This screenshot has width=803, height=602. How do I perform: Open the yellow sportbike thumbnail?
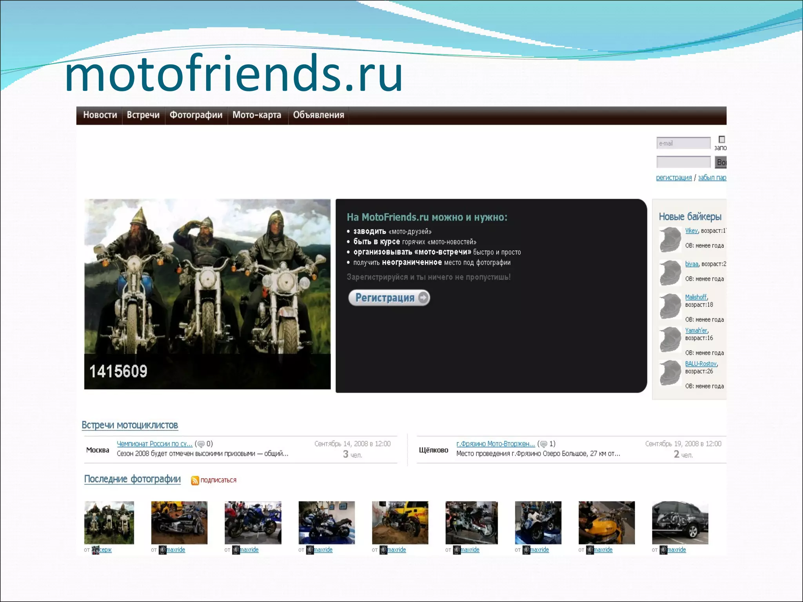607,522
